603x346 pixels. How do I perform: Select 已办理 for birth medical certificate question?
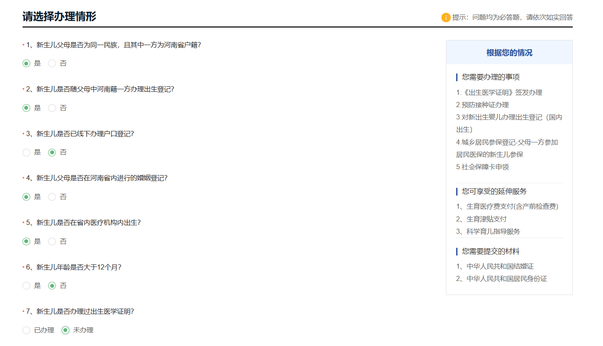click(26, 330)
